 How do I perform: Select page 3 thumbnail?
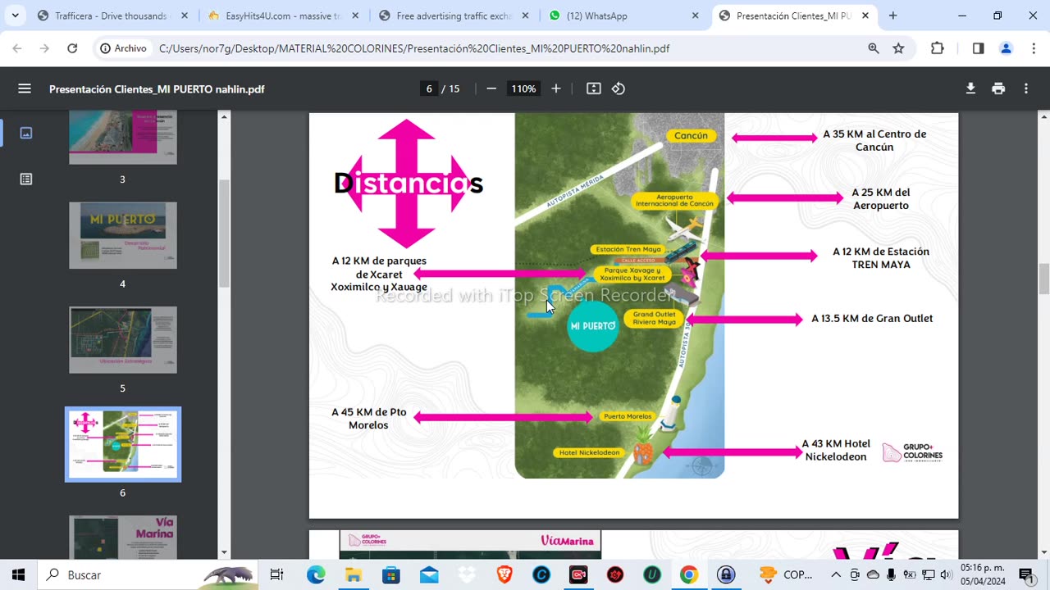(123, 138)
